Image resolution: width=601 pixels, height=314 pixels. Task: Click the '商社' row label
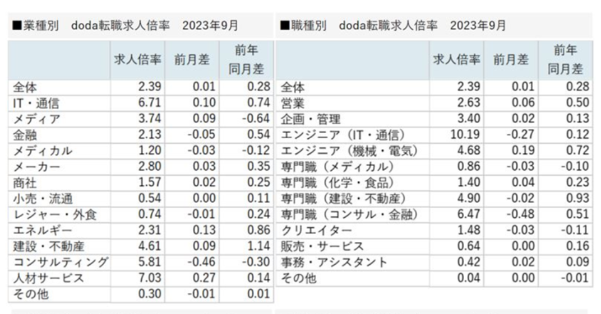pos(25,183)
